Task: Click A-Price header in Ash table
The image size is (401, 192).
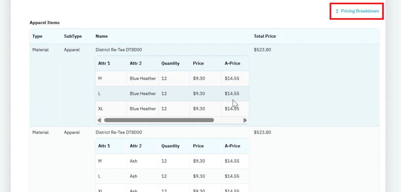Action: coord(232,146)
